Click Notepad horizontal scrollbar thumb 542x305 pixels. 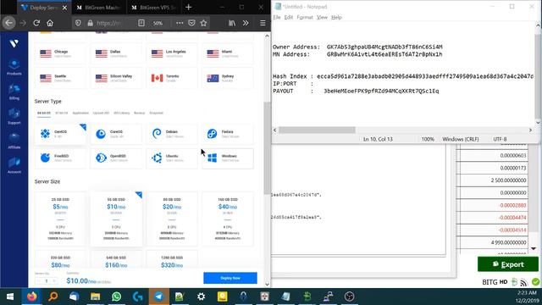tap(317, 130)
